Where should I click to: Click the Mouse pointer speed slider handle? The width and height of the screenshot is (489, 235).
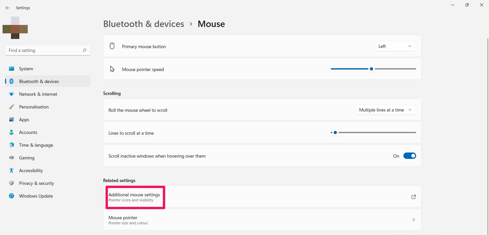tap(371, 69)
